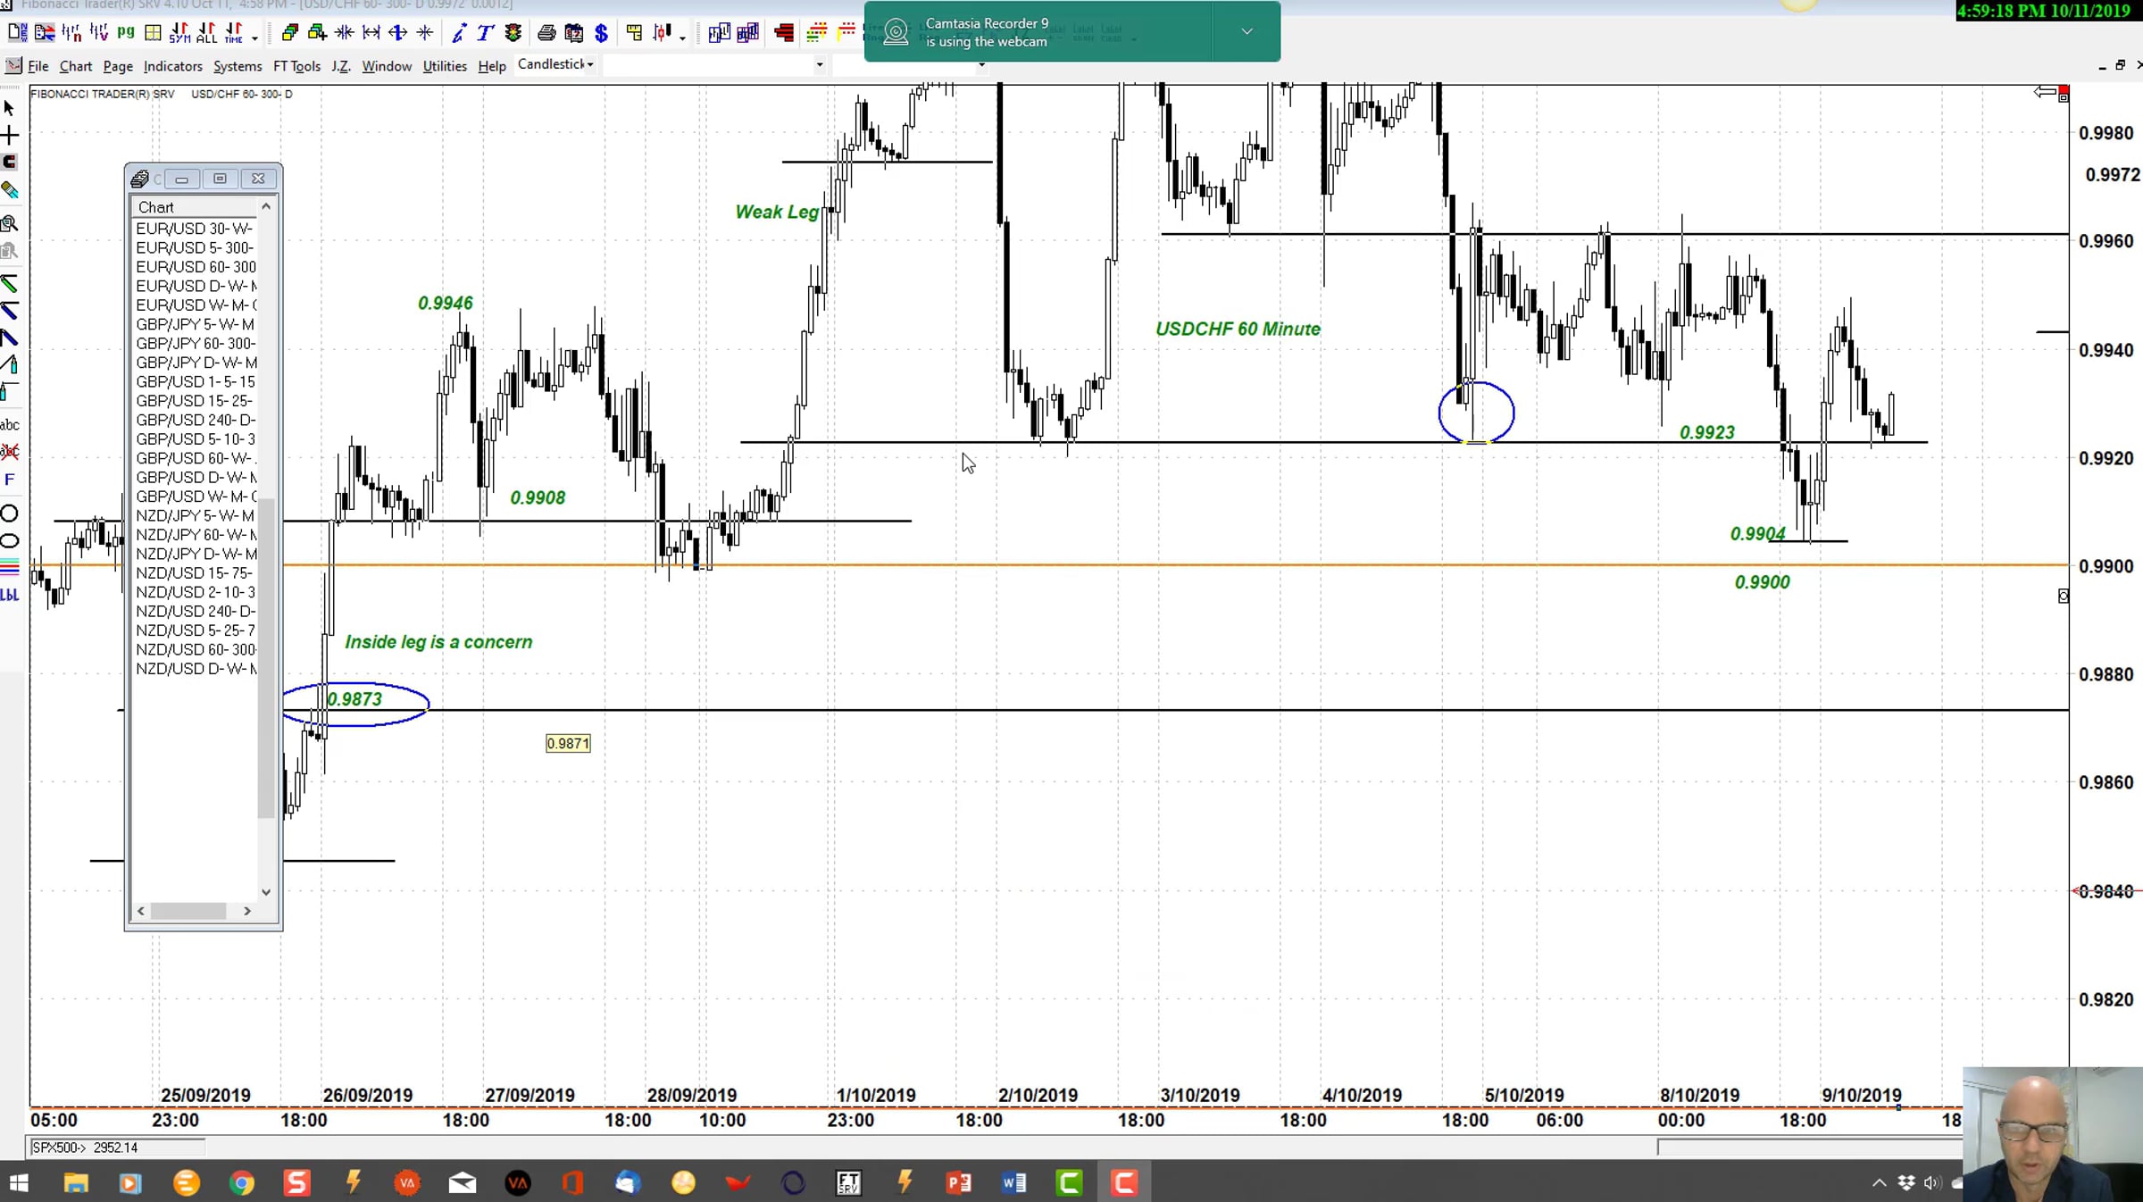
Task: Click the green pg page icon
Action: [125, 33]
